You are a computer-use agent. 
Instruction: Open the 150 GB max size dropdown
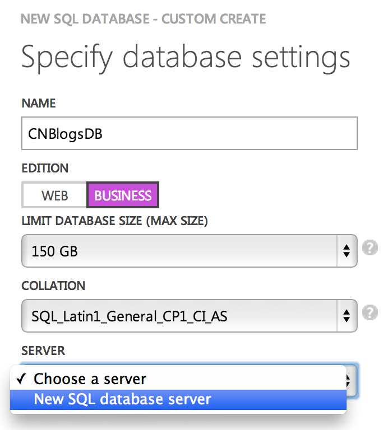(179, 250)
